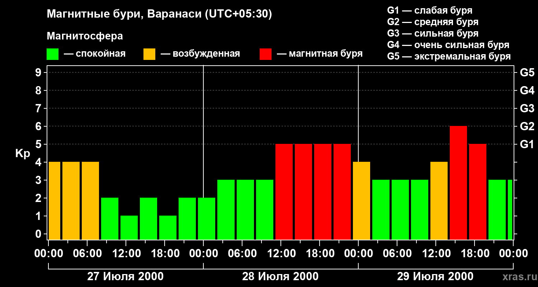Viewport: 538px width, 287px height.
Task: Click the right-axis G1 tick label
Action: (527, 144)
